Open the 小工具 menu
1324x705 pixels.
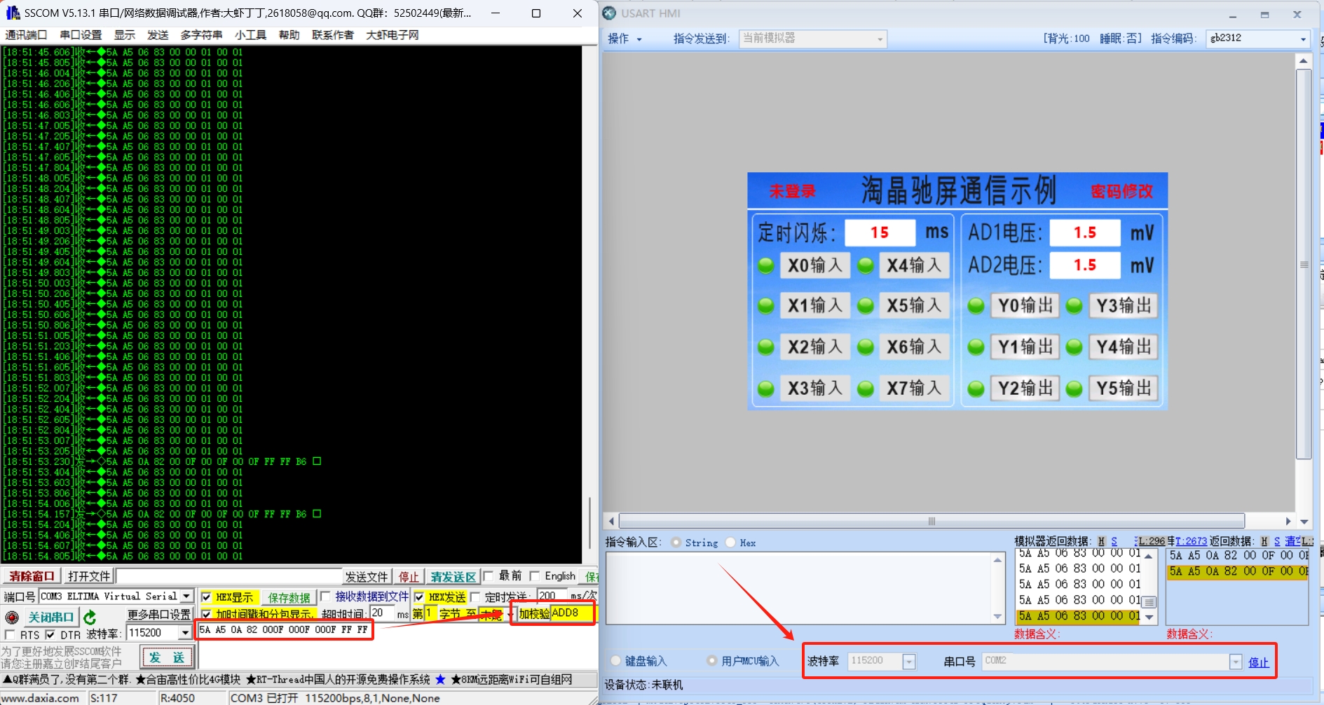pos(250,35)
